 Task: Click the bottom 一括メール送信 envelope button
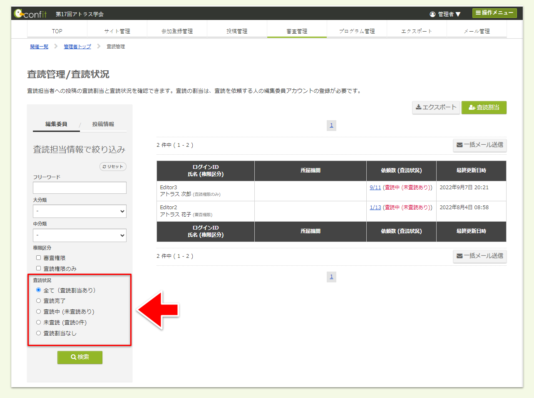point(479,256)
